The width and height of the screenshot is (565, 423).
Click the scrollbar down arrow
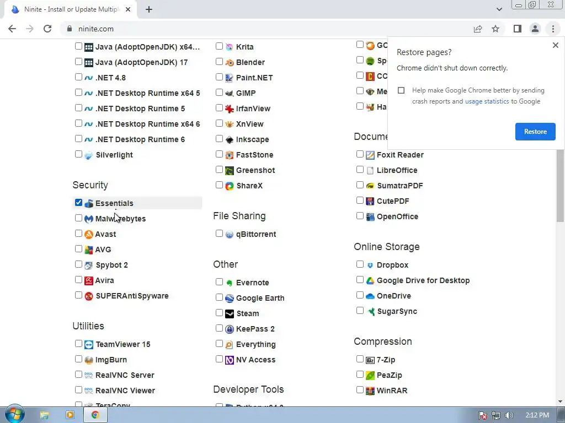point(561,402)
